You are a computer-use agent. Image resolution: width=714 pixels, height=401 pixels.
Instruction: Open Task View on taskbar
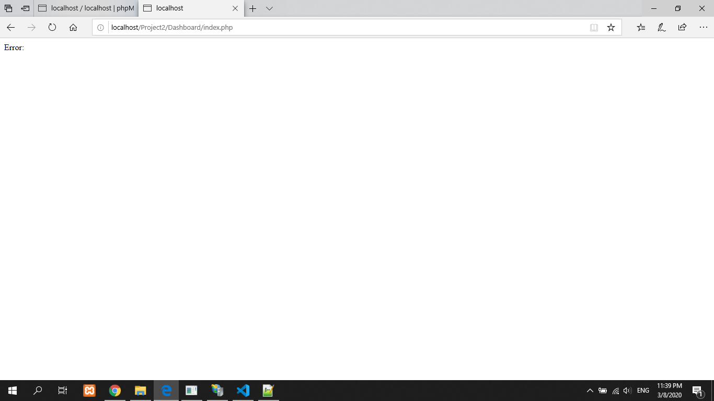point(63,391)
